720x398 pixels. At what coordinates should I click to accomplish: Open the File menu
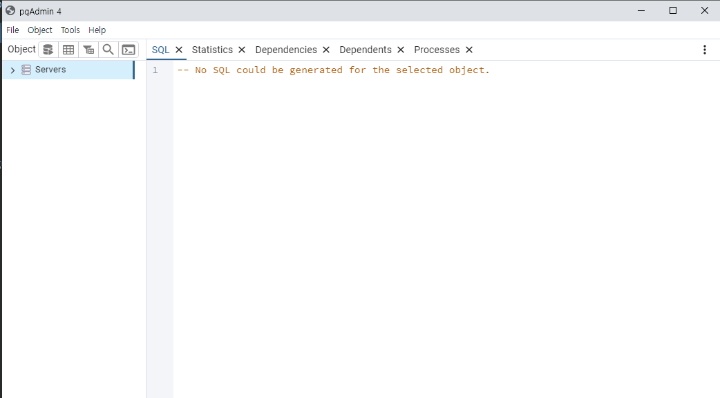click(12, 30)
